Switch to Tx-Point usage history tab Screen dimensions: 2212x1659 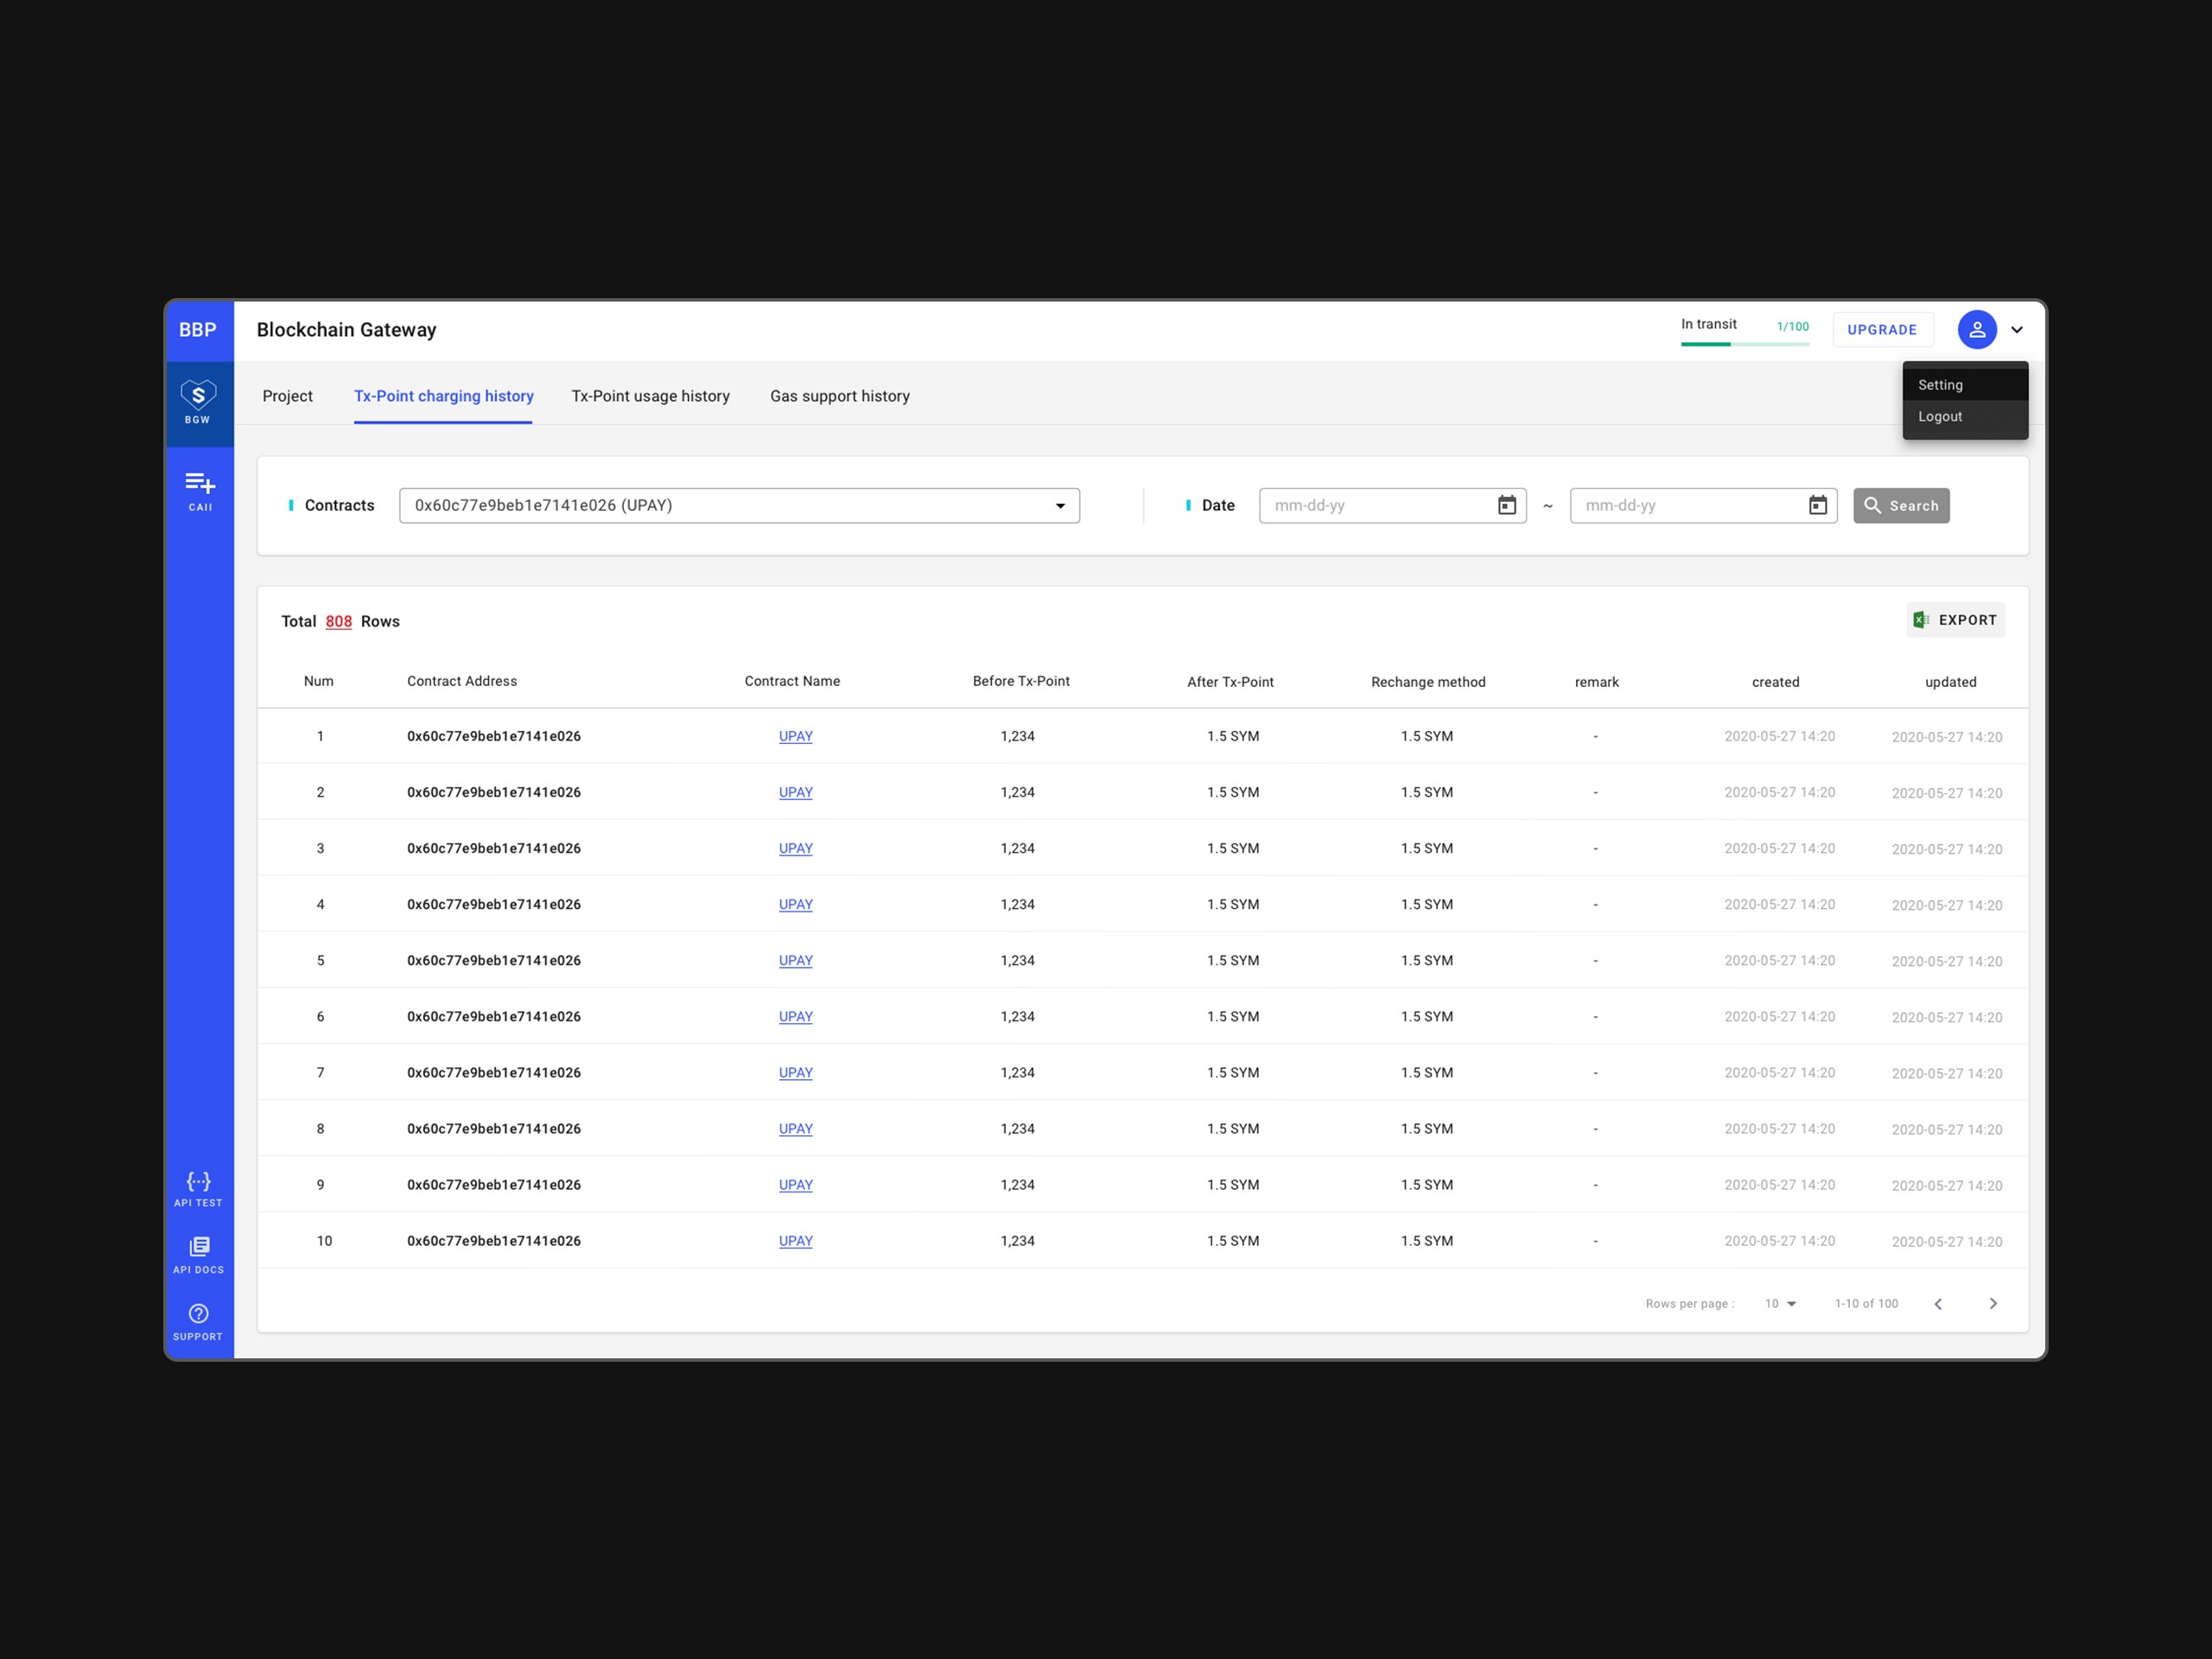[x=650, y=396]
